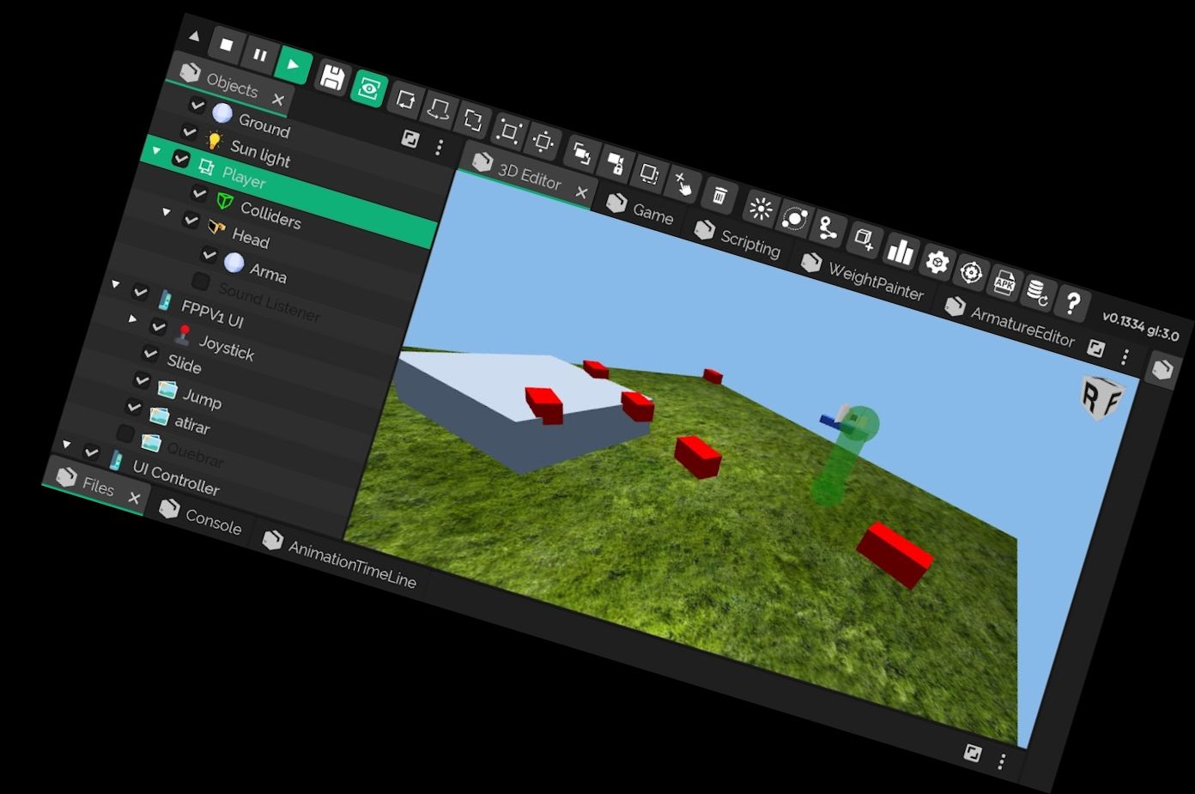This screenshot has width=1195, height=794.
Task: Expand the Joystick tree node
Action: (x=133, y=318)
